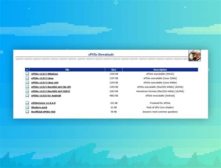Click the ePSXe Downloads page title
The width and height of the screenshot is (221, 168).
pos(101,54)
